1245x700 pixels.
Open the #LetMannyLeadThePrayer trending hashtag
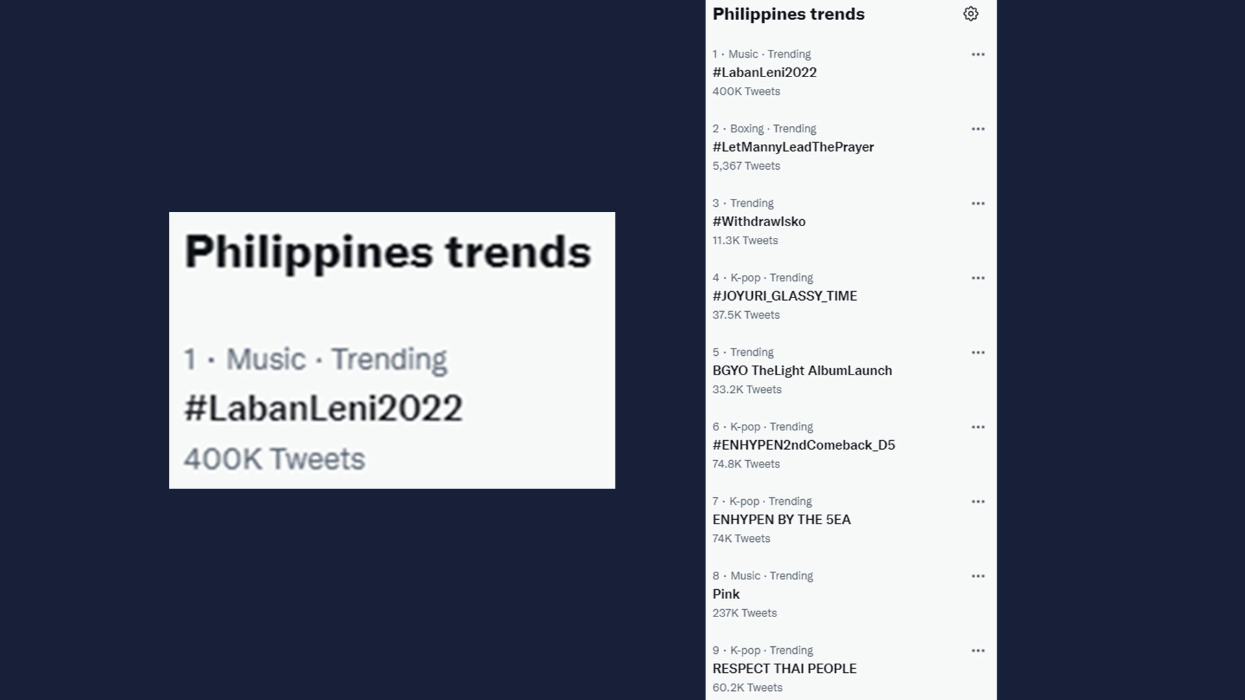[x=793, y=147]
